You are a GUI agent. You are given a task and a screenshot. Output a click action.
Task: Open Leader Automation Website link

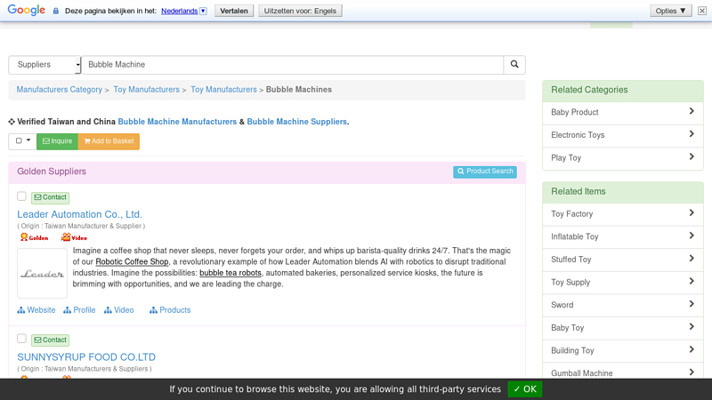pos(36,310)
